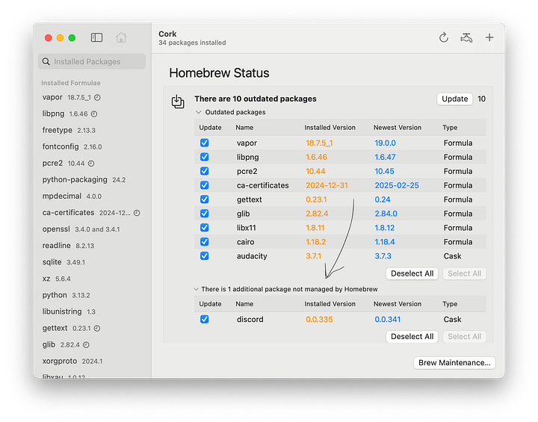Click the Update button for outdated packages
Image resolution: width=538 pixels, height=422 pixels.
[454, 99]
